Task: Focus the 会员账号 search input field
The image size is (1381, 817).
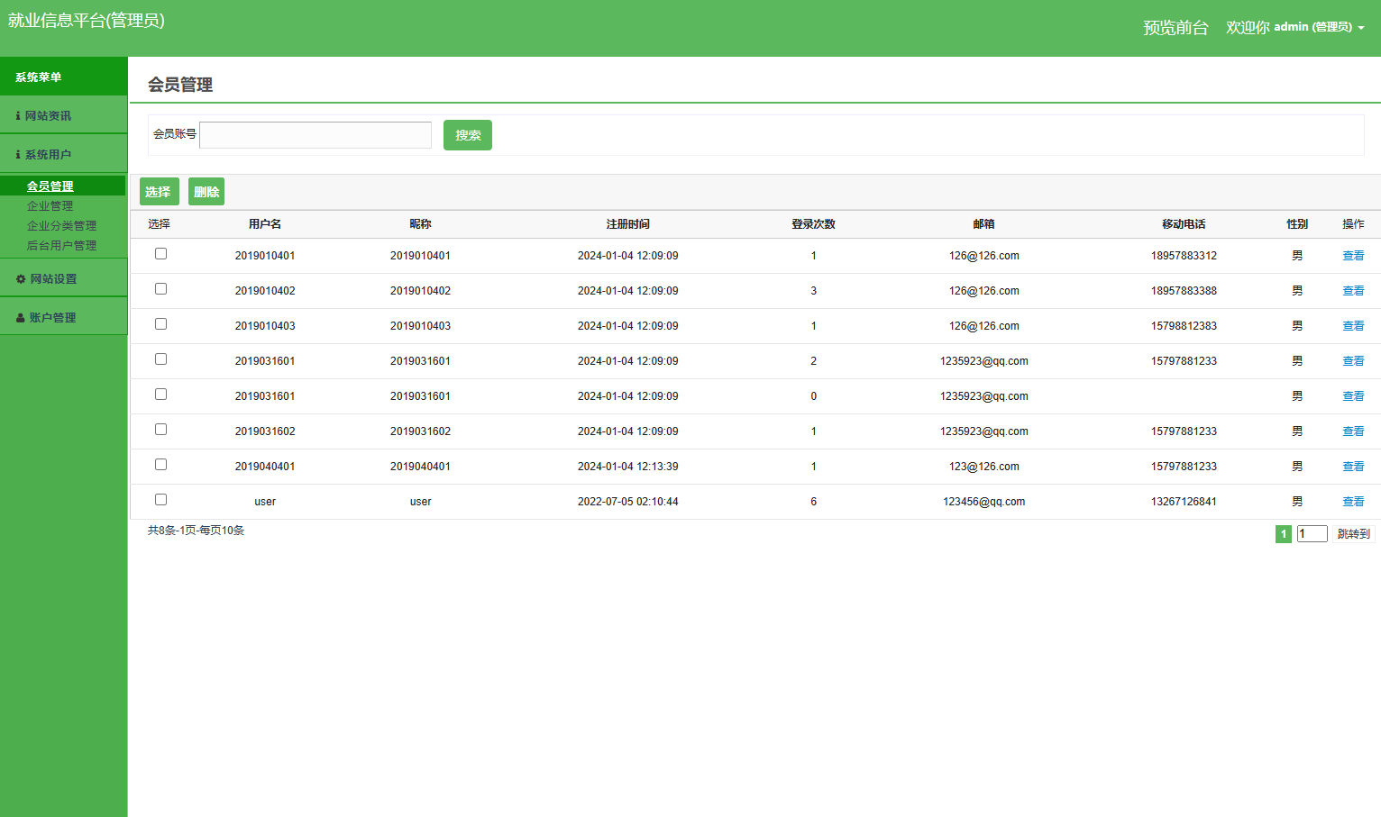Action: pyautogui.click(x=316, y=135)
